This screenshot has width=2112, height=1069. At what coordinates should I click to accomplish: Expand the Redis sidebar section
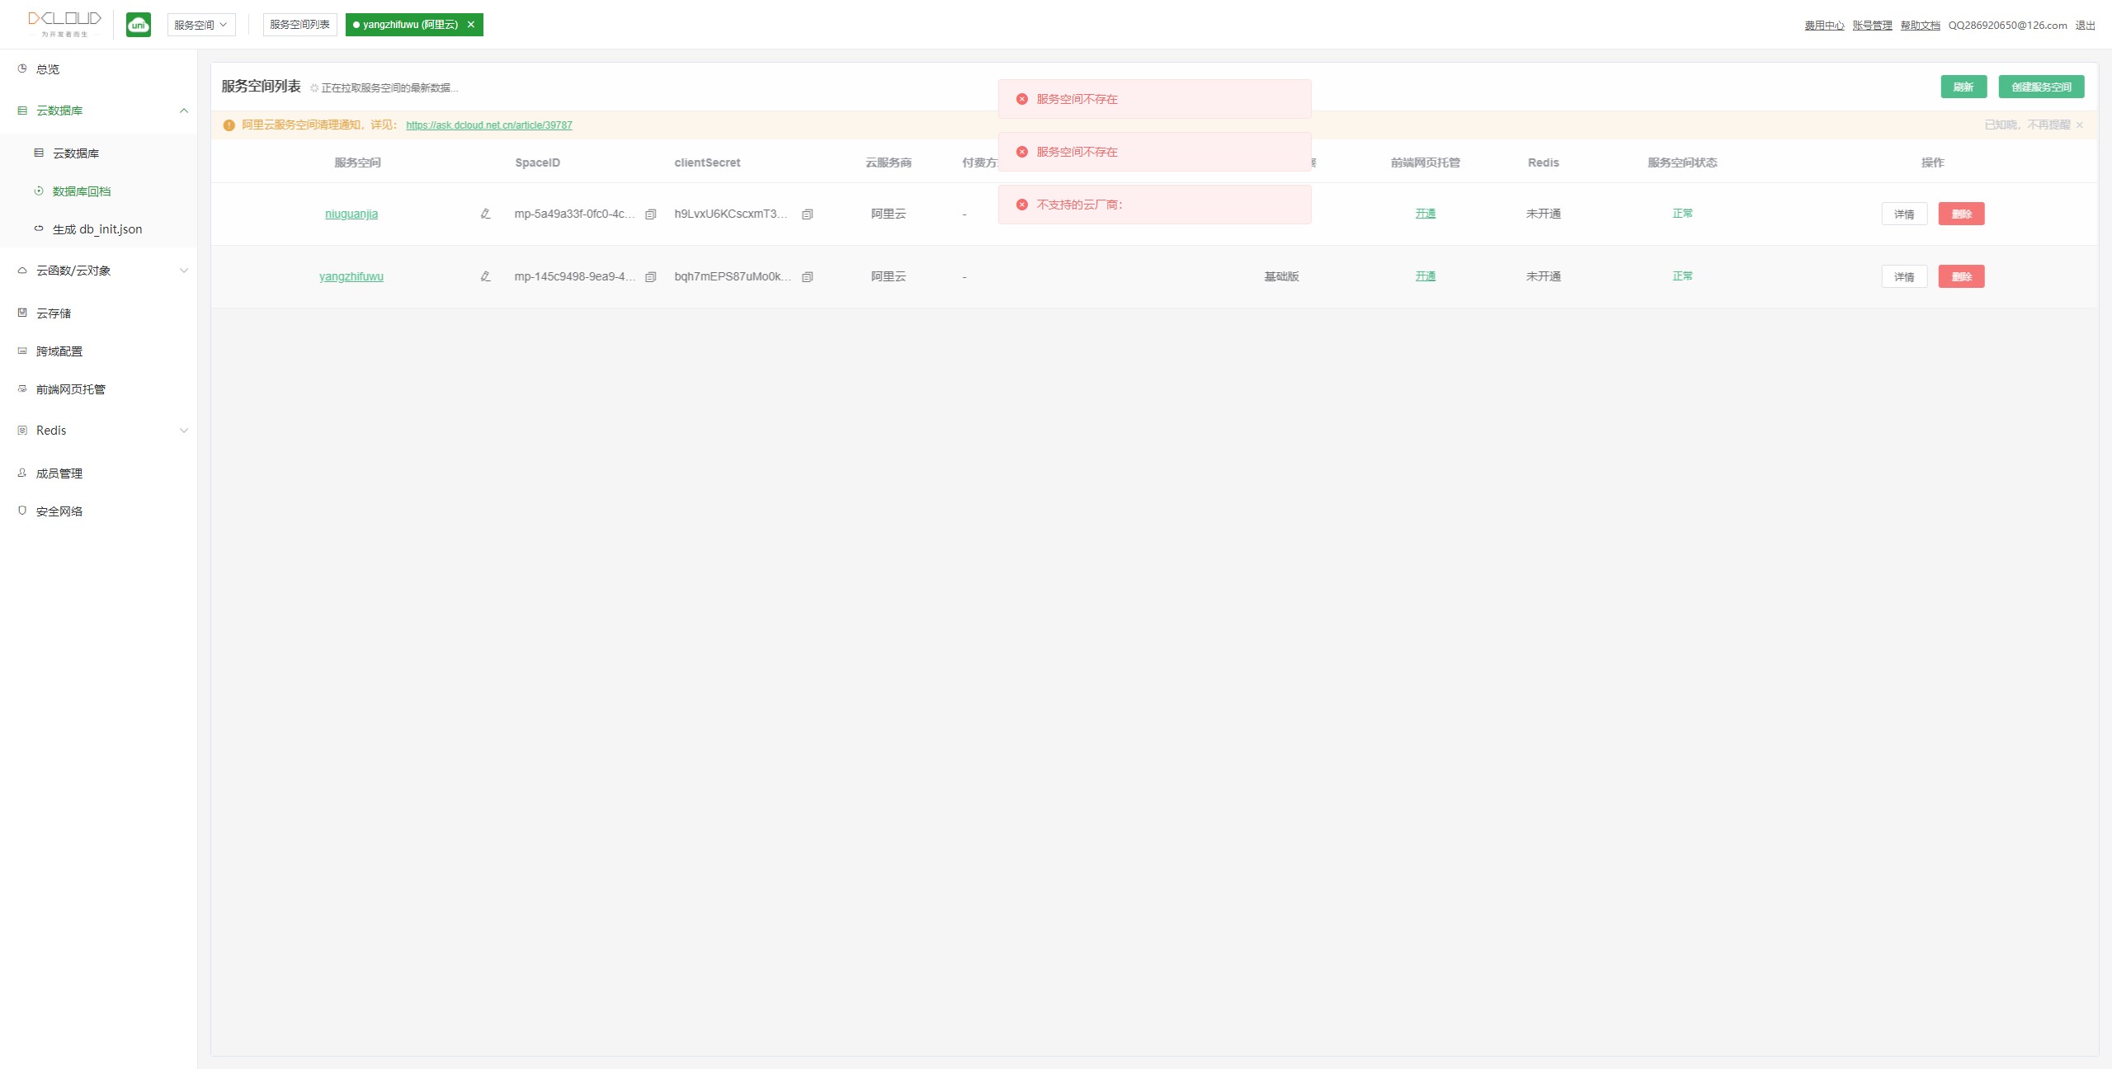coord(184,431)
